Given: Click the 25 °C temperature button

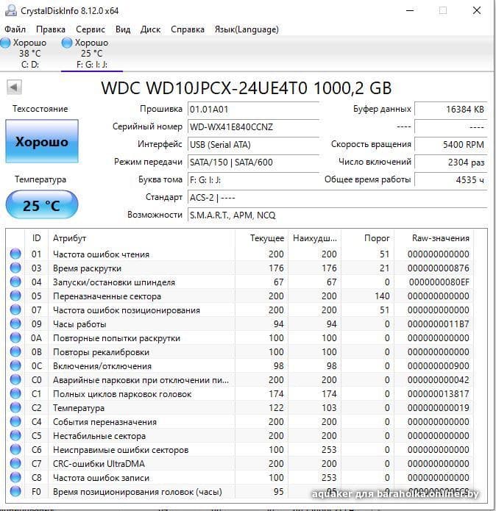Looking at the screenshot, I should (x=42, y=204).
